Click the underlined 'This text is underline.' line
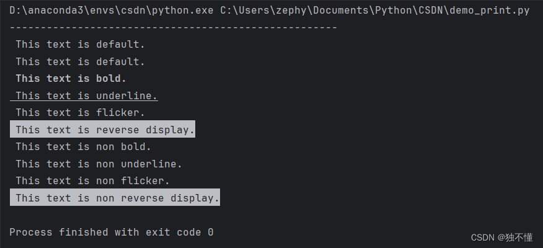Image resolution: width=543 pixels, height=248 pixels. coord(84,95)
